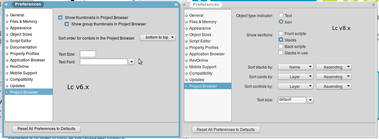Open the Sort stacks by Name dropdown

(x=296, y=67)
